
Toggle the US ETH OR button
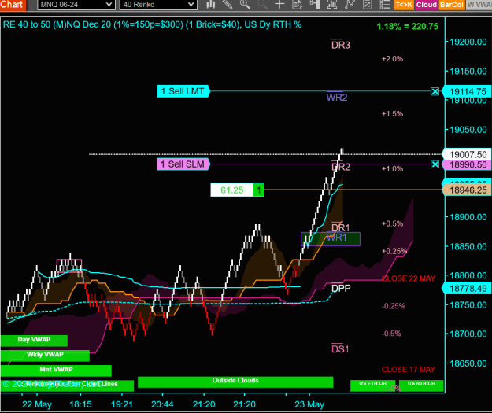[x=373, y=385]
